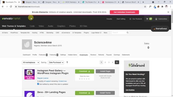Click the themeforest badge
Viewport: 173px width, 97px height.
[160, 29]
